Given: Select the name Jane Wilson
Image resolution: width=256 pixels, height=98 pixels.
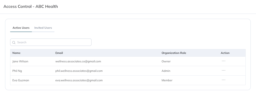Looking at the screenshot, I should [x=20, y=61].
